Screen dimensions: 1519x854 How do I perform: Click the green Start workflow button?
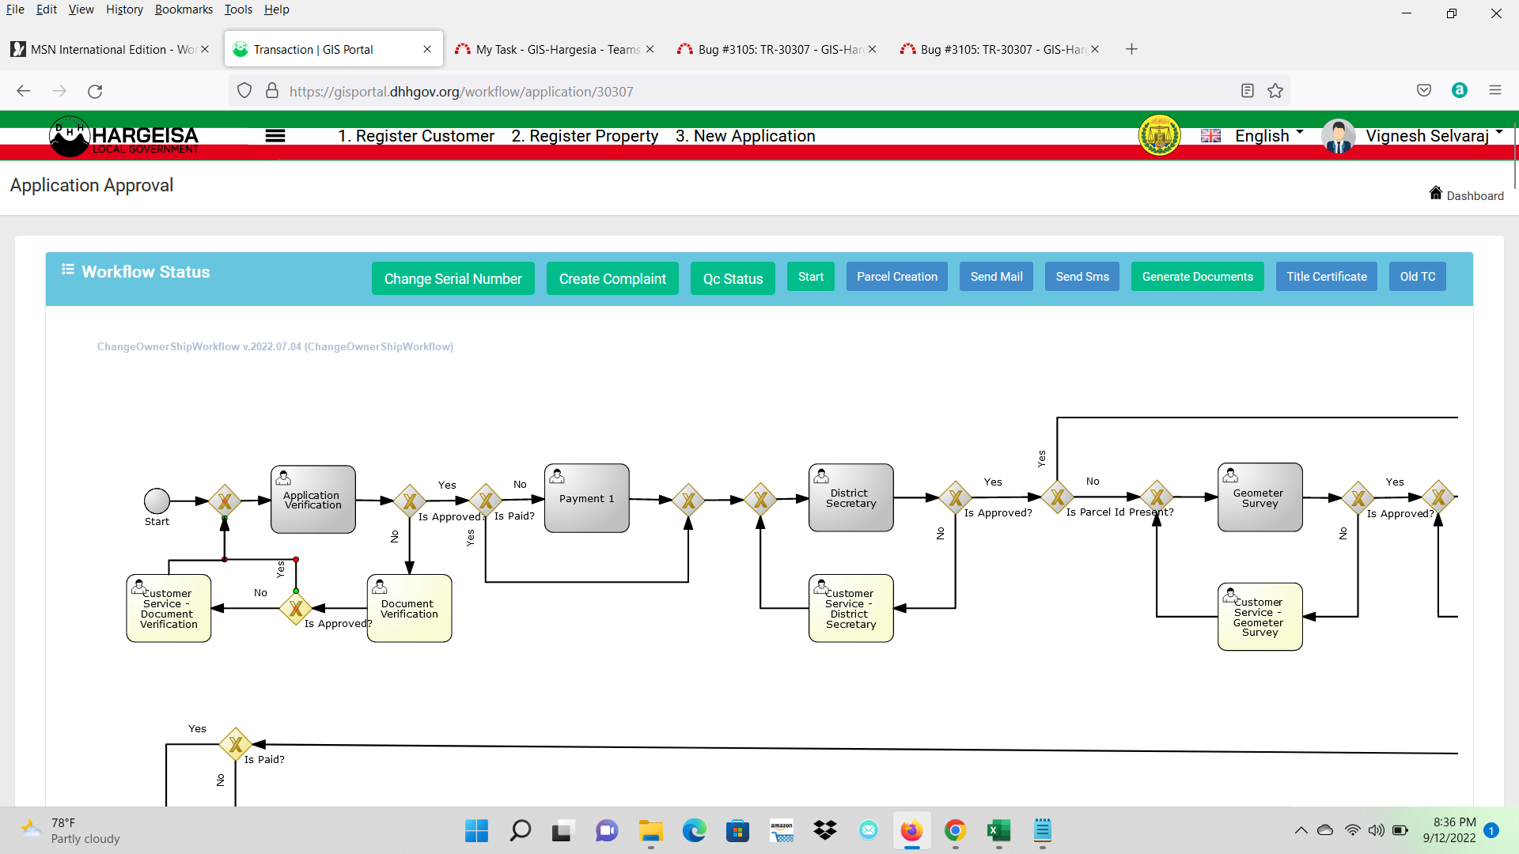point(810,277)
